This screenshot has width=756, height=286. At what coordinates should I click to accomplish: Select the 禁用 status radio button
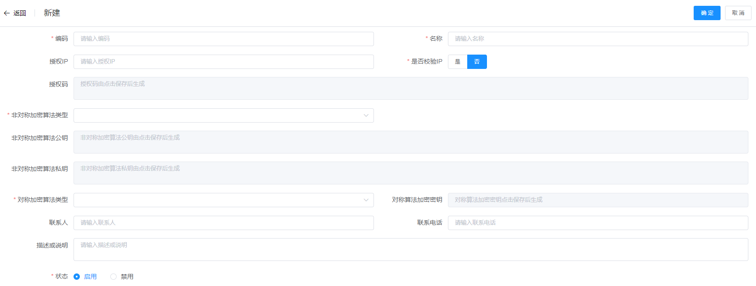(x=113, y=277)
